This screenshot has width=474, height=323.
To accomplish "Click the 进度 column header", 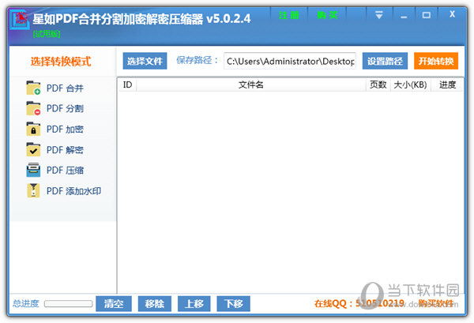I will coord(447,85).
